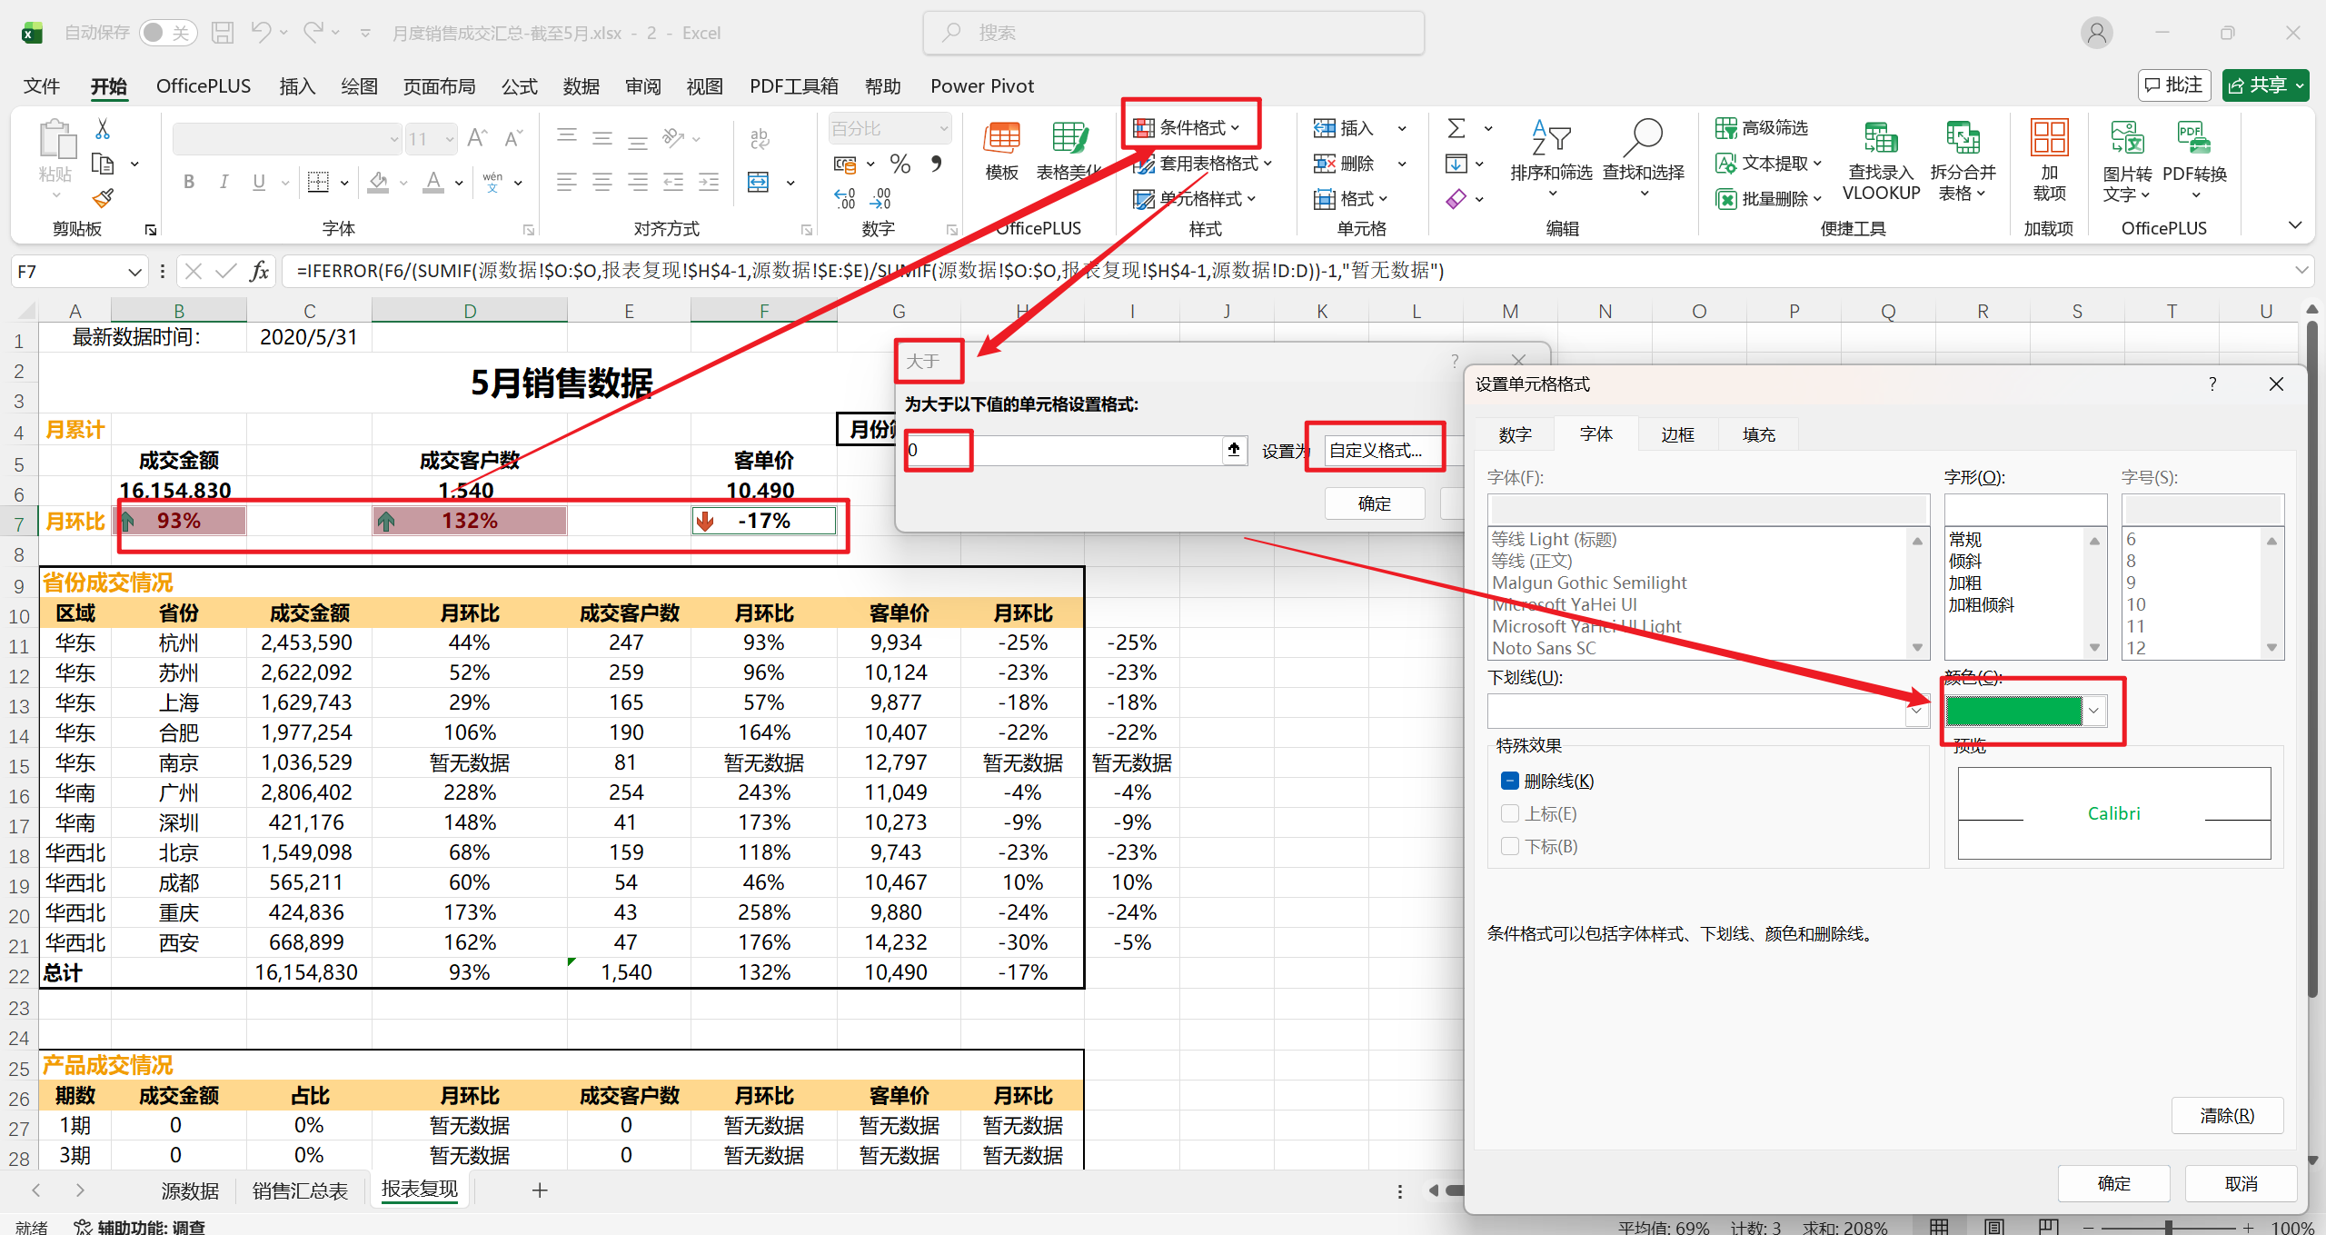Apply percent number format style
Screen dimensions: 2326x1235
pos(900,164)
